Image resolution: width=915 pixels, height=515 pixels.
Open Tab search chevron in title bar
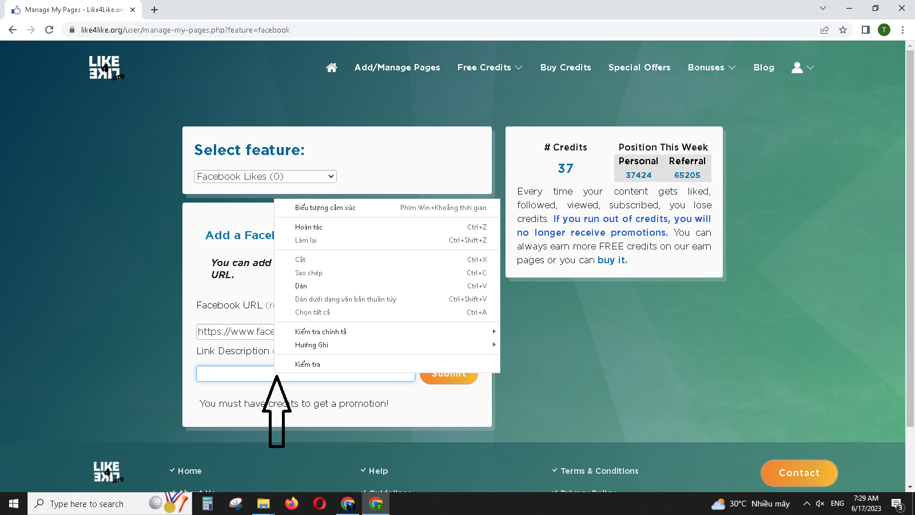pos(823,8)
